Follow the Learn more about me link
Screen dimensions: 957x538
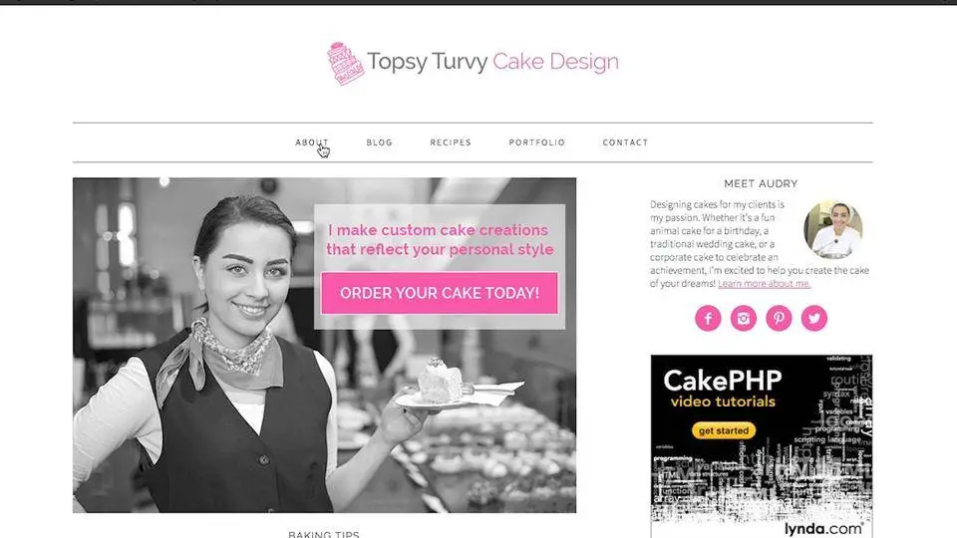(765, 284)
